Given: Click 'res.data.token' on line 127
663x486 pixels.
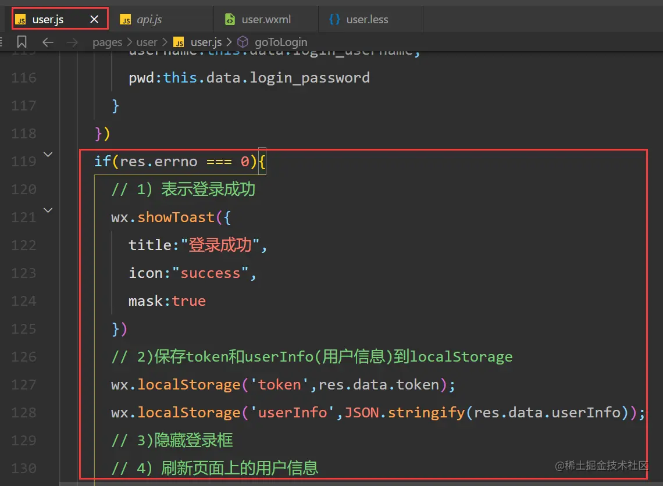Looking at the screenshot, I should [x=379, y=385].
